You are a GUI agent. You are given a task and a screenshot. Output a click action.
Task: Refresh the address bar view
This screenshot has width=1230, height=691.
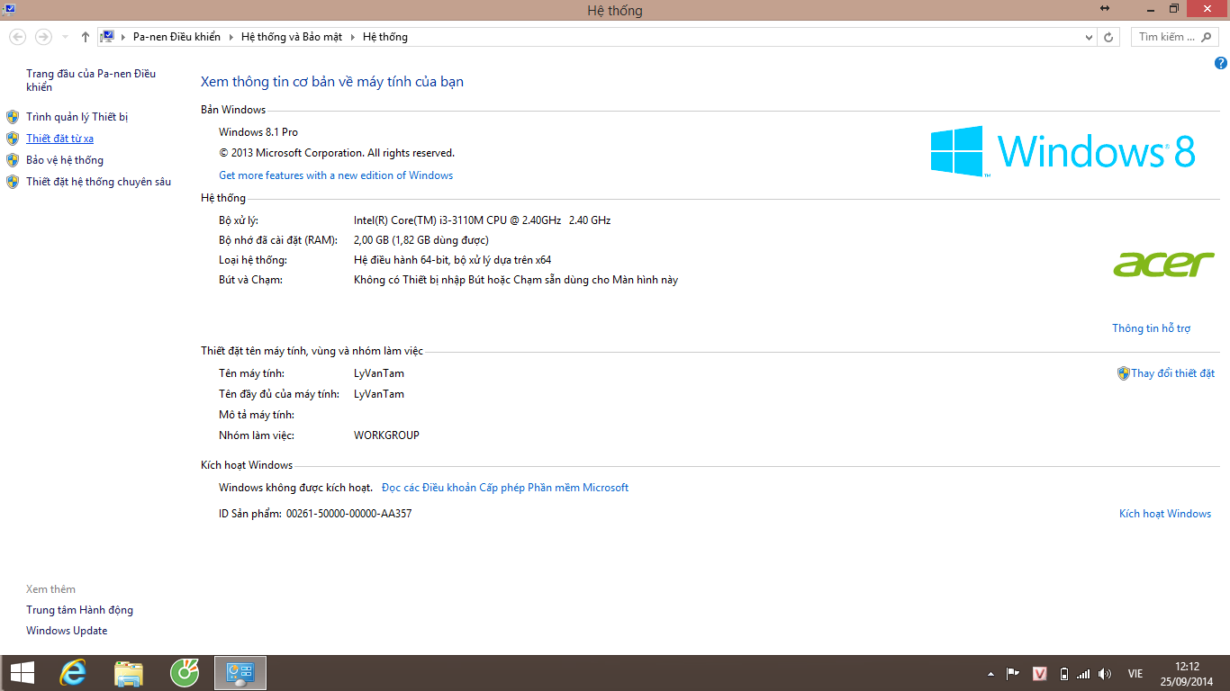point(1108,37)
